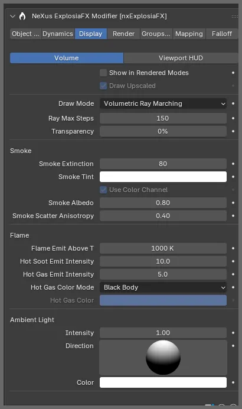Toggle the Use Color Channel checkbox

[103, 190]
